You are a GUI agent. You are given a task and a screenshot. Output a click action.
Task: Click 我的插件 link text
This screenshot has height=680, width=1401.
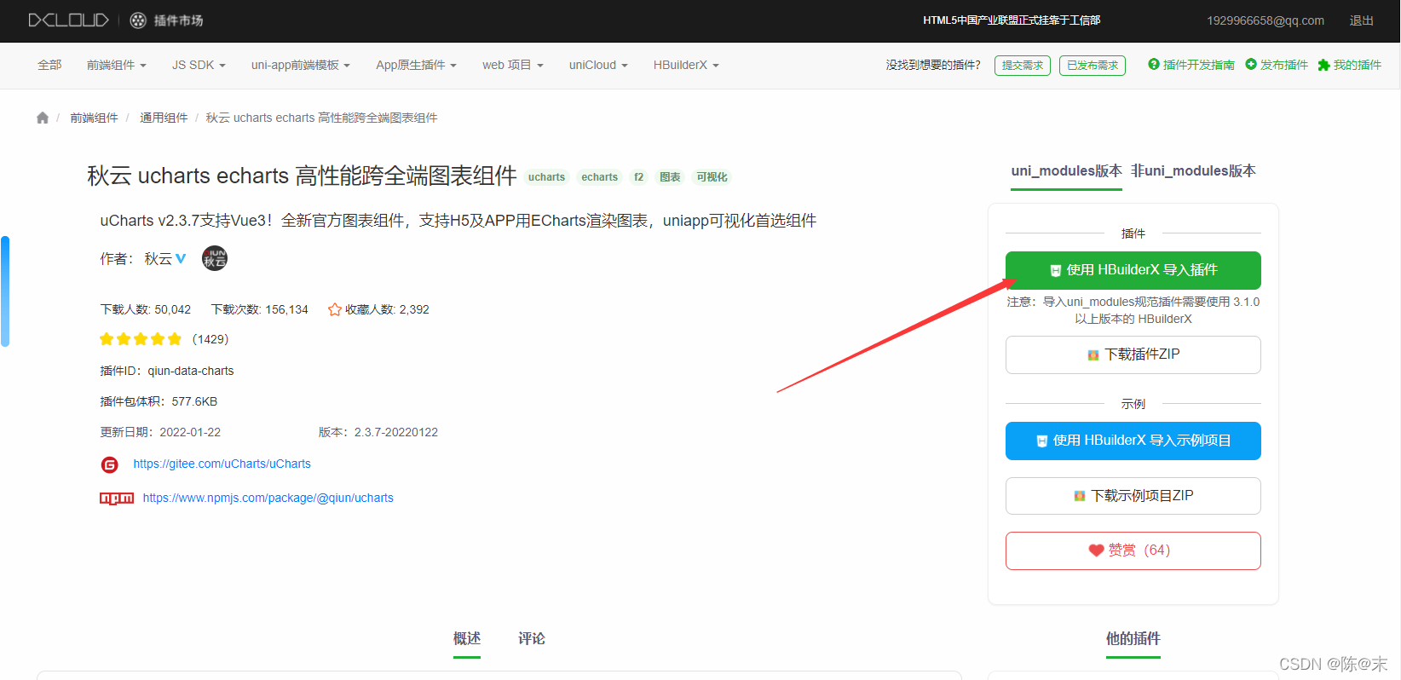click(x=1358, y=65)
